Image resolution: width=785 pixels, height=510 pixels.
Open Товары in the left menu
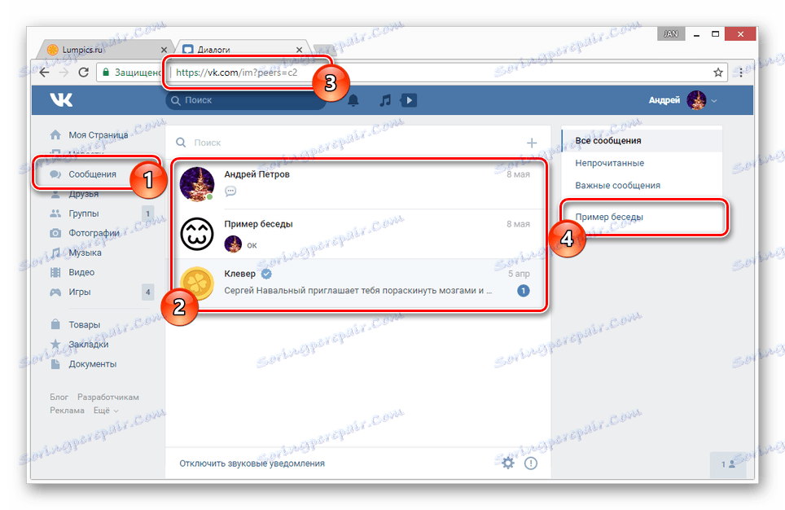pos(85,324)
